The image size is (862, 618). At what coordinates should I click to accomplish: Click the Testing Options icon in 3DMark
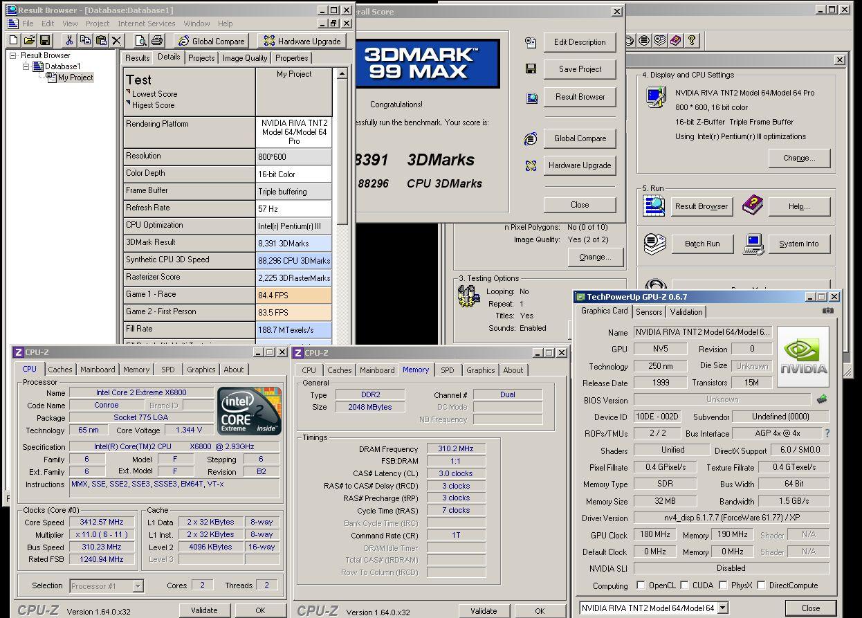(468, 296)
